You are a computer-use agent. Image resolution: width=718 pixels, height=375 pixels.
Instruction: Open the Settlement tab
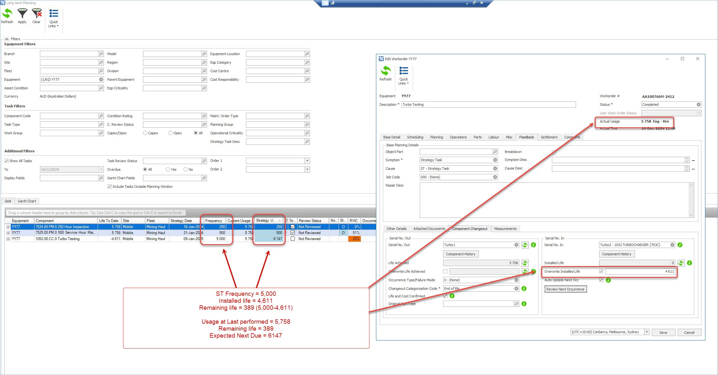click(549, 137)
